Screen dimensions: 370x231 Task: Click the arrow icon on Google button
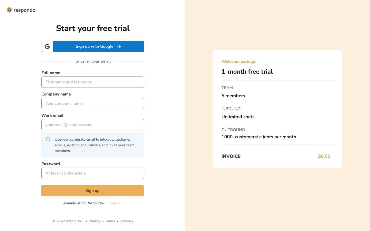tap(119, 46)
